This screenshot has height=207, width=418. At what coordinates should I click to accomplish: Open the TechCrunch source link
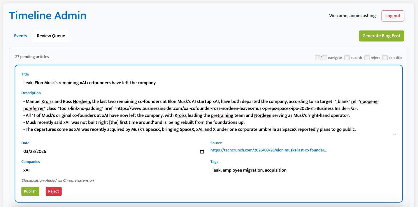(268, 150)
